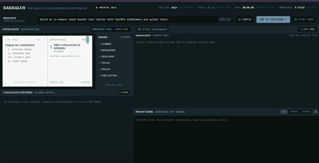The width and height of the screenshot is (319, 163).
Task: Click 'STATUS: IDLE' on the page
Action: (57, 82)
